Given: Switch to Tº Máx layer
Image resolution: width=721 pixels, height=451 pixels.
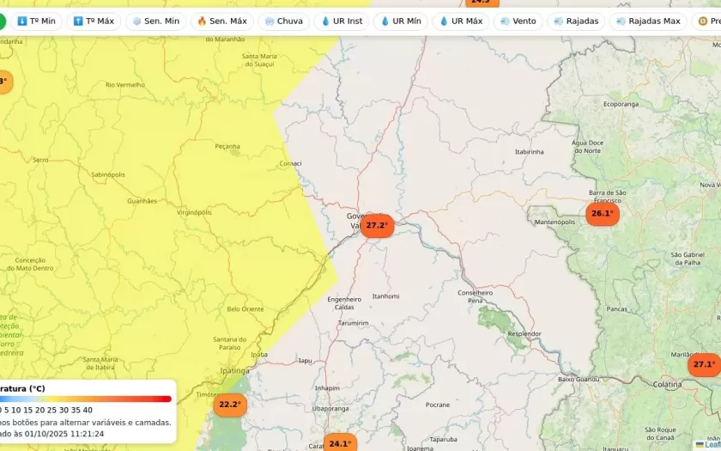Looking at the screenshot, I should point(94,21).
